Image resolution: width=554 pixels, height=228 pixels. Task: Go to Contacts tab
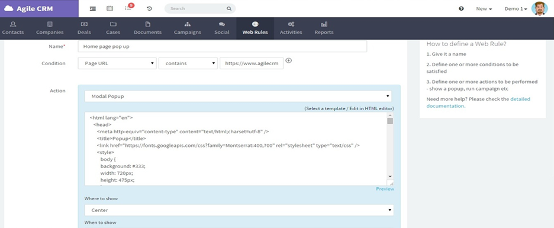pyautogui.click(x=13, y=28)
